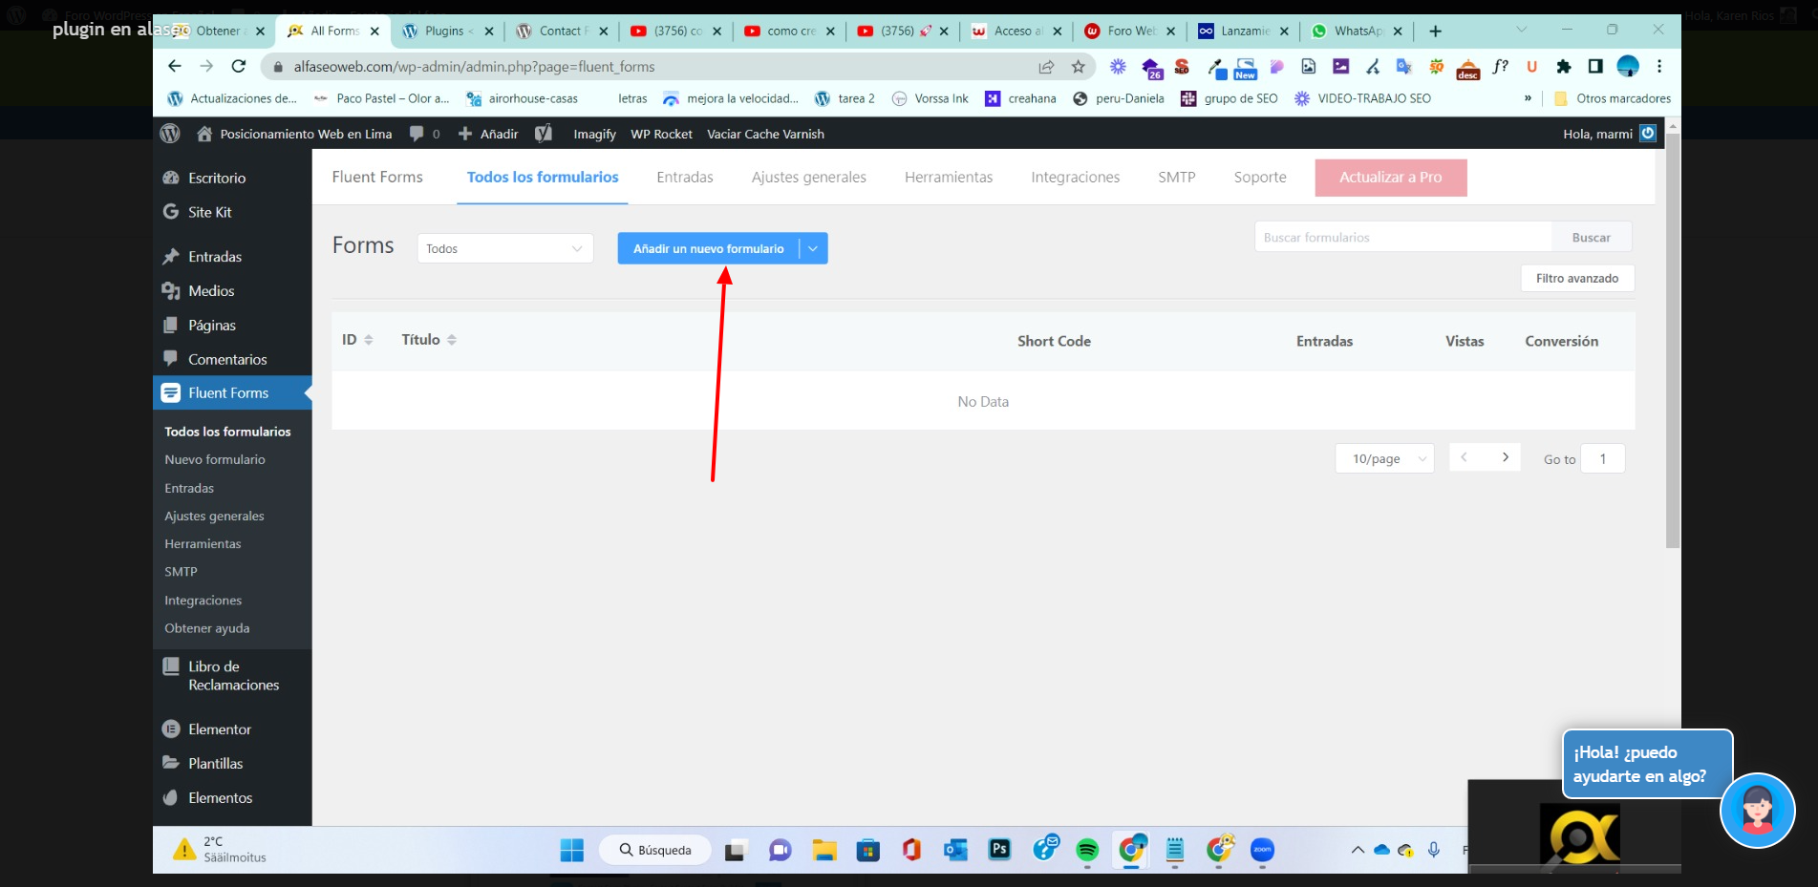Click the Actualizar a Pro button
This screenshot has width=1818, height=887.
(1390, 178)
